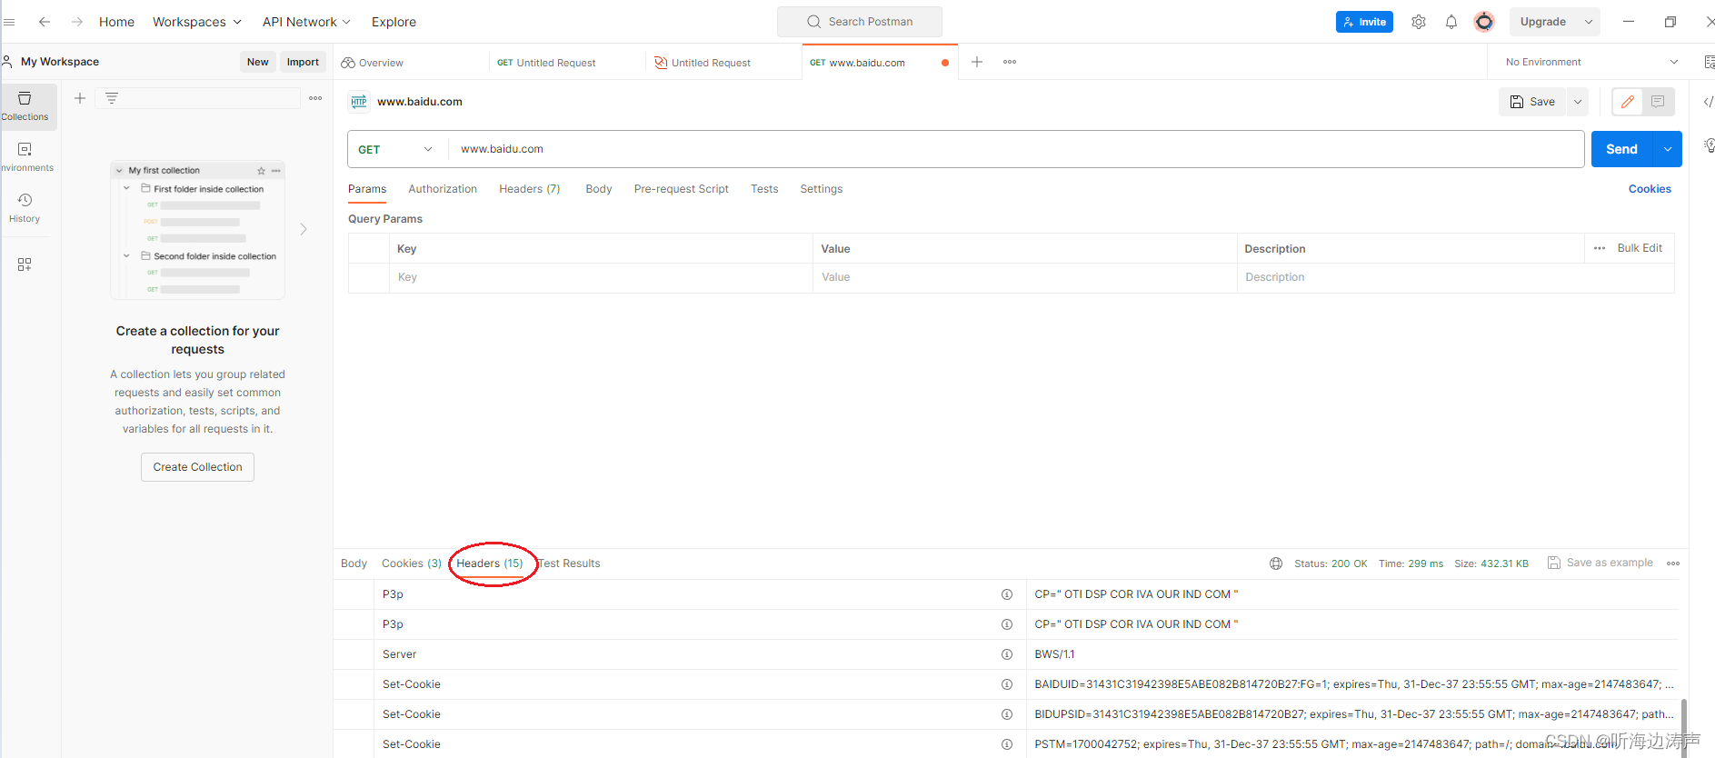Open the request Settings tab
Image resolution: width=1715 pixels, height=758 pixels.
[822, 189]
